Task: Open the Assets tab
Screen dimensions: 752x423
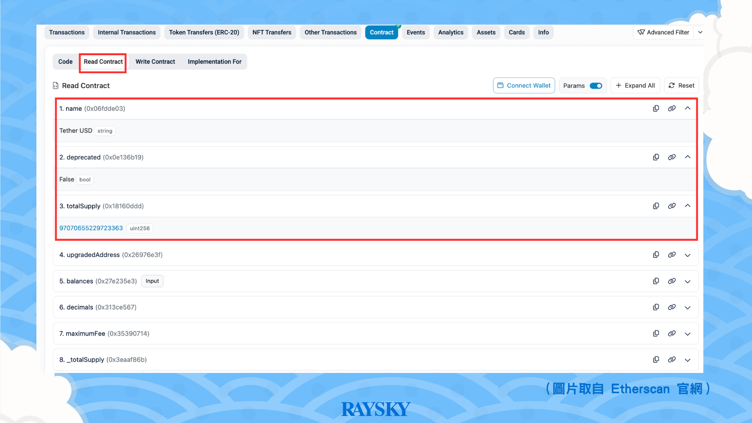Action: tap(486, 33)
